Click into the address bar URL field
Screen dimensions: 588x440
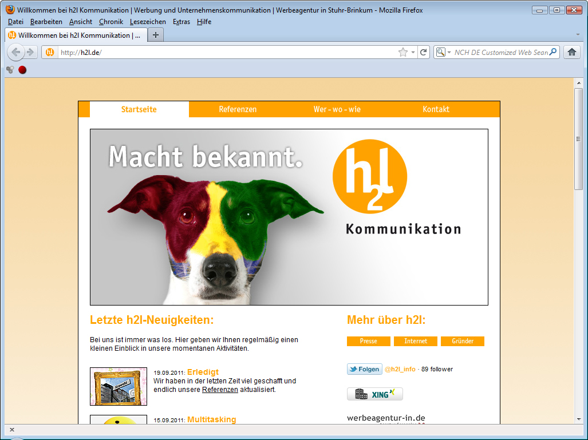[227, 52]
